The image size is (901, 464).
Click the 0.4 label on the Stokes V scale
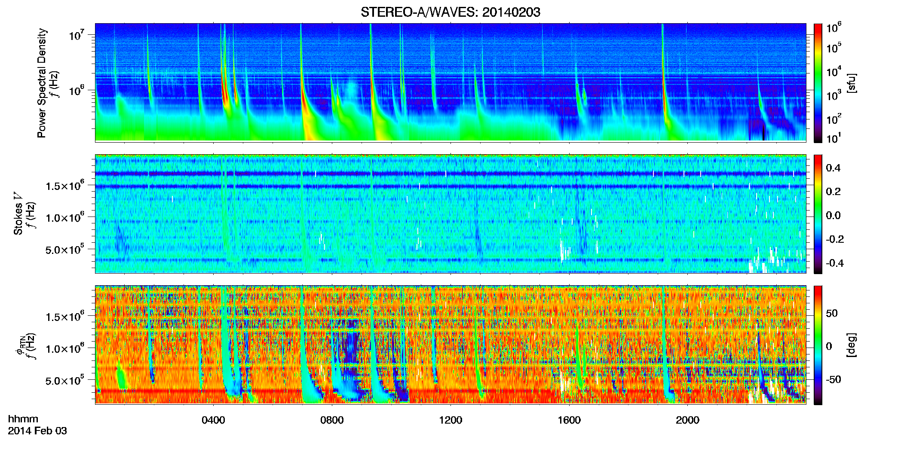[x=833, y=168]
